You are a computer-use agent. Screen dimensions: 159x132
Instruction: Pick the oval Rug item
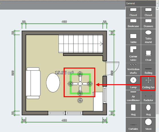click(148, 110)
